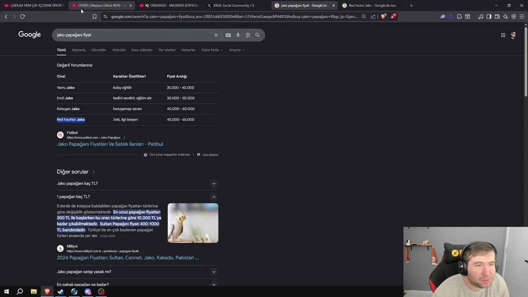
Task: Open the page zoom magnifier in address bar
Action: point(363,16)
